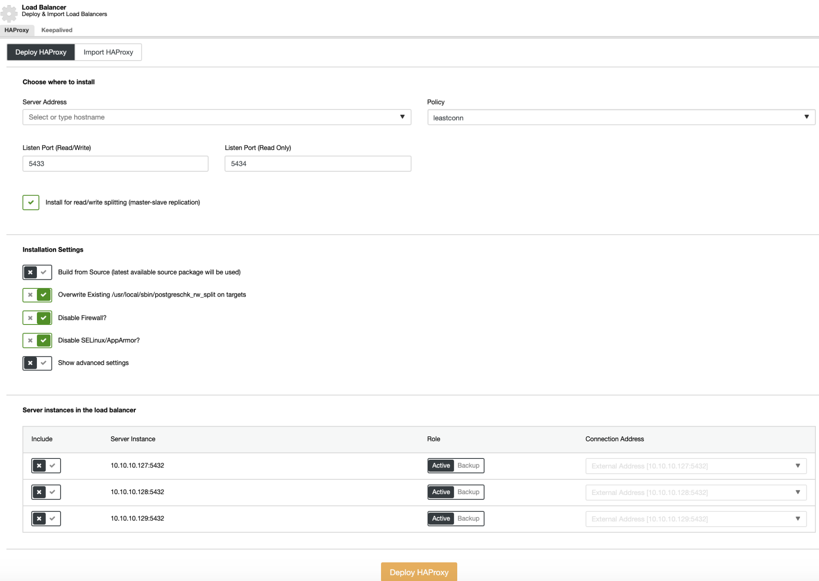Toggle Build from Source switch
This screenshot has height=581, width=819.
point(37,272)
